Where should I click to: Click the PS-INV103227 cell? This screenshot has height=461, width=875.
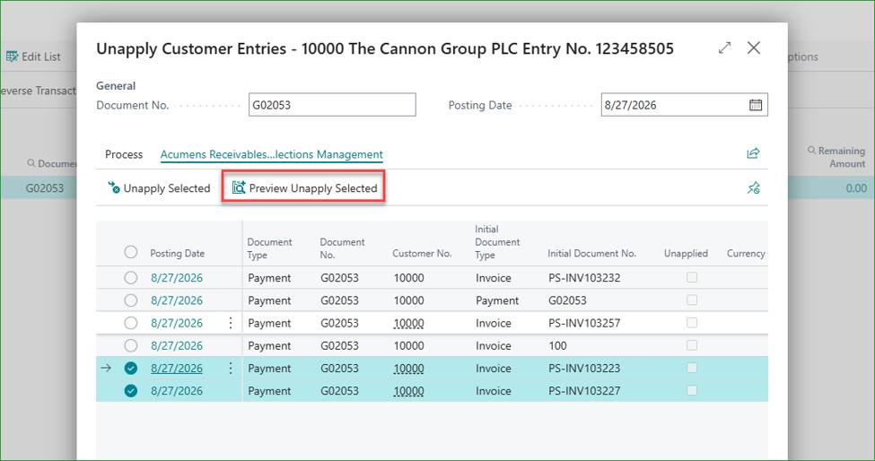pyautogui.click(x=583, y=391)
